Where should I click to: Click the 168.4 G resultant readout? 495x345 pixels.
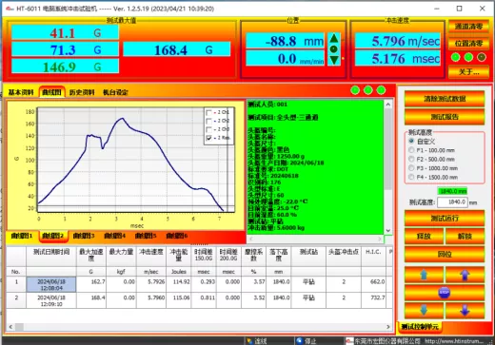pos(177,49)
